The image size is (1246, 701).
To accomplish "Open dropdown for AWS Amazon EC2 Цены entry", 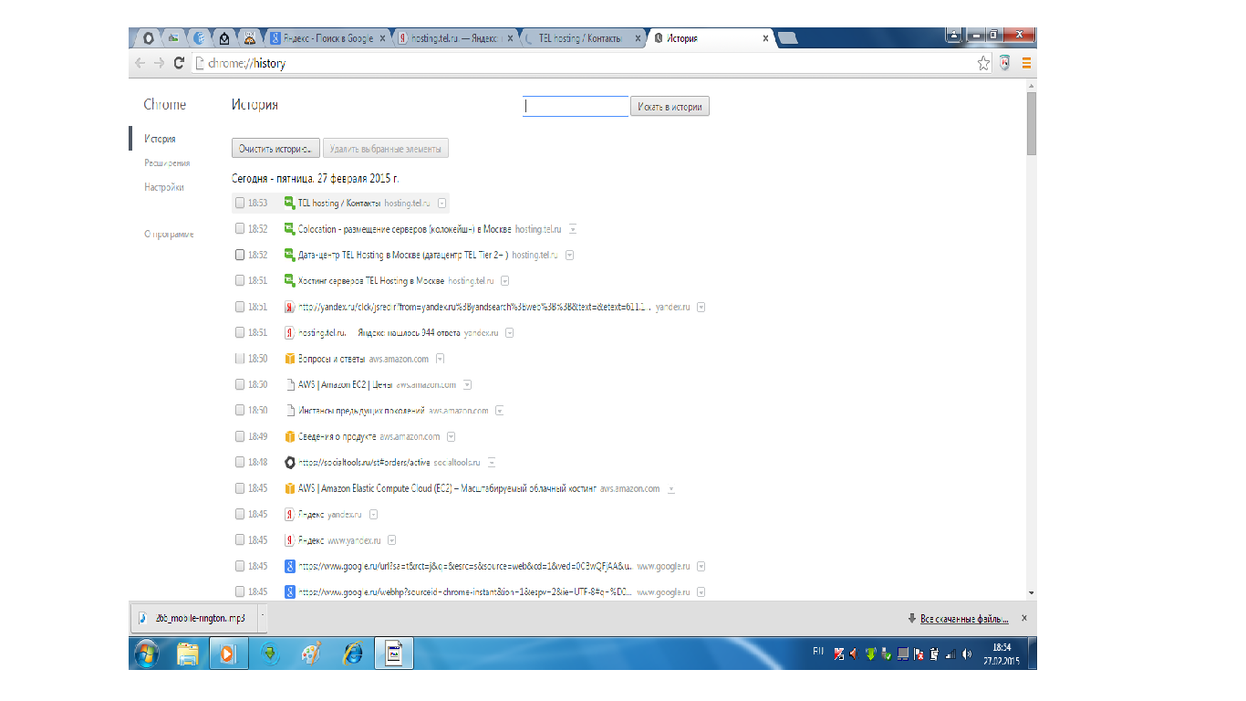I will pyautogui.click(x=466, y=384).
